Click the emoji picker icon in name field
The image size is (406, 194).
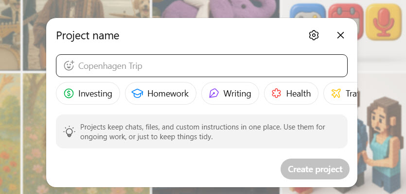pos(69,65)
